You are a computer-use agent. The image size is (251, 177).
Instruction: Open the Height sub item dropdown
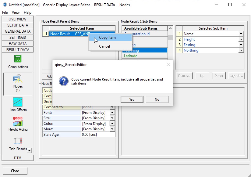[241, 39]
